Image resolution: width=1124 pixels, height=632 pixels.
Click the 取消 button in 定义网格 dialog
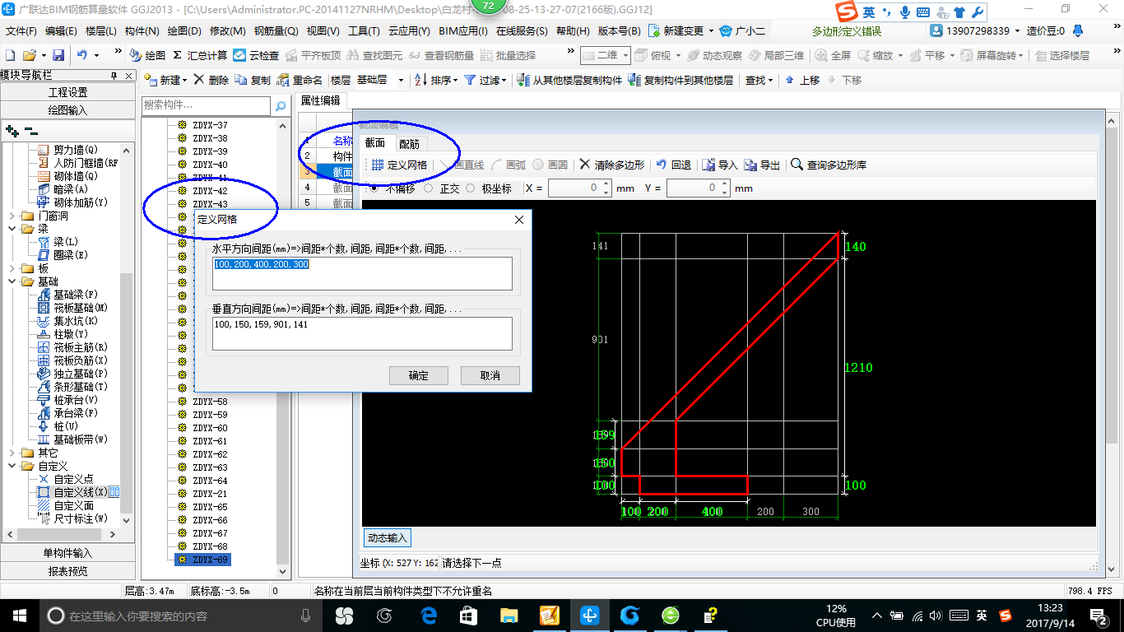pos(490,375)
